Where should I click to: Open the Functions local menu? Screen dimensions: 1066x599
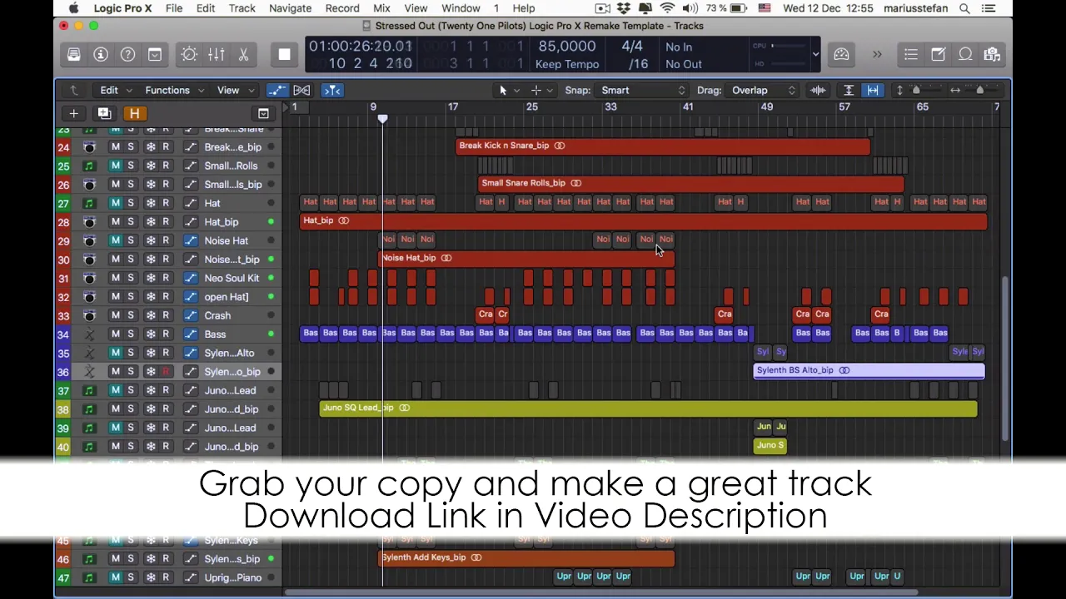click(x=173, y=90)
